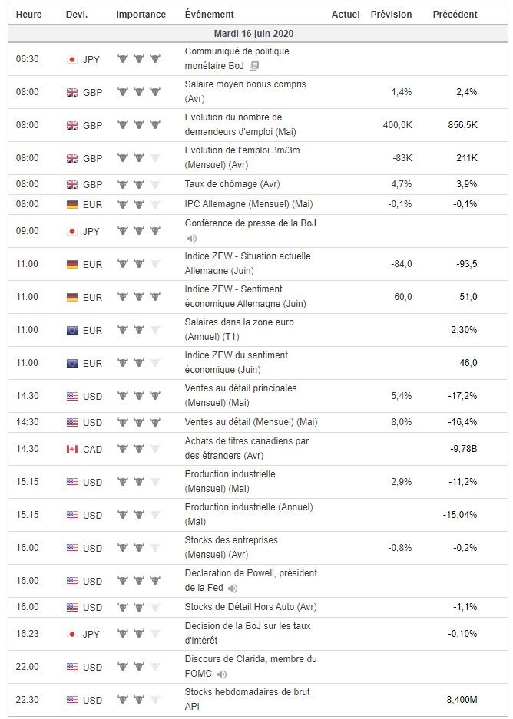Click the Canadian flag next to CAD
513x719 pixels.
click(72, 449)
